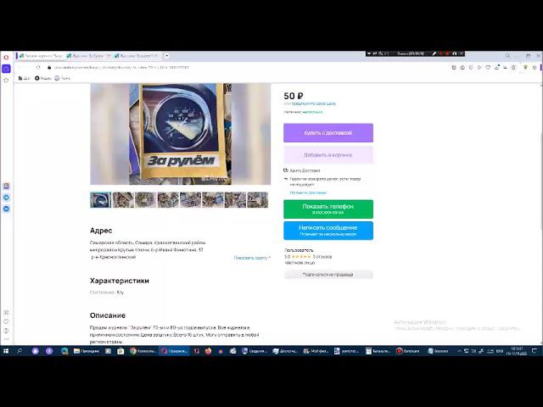Expand the system tray hidden icons chevron
The image size is (543, 407).
tap(459, 351)
